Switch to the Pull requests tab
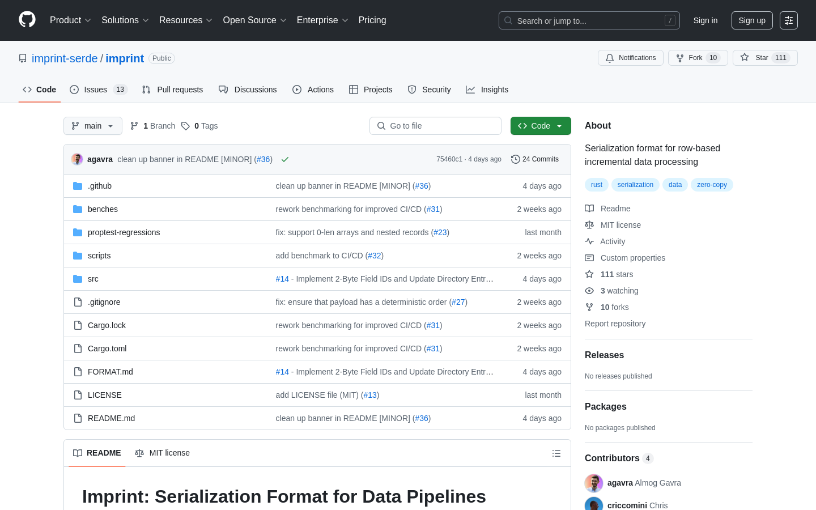Viewport: 816px width, 510px height. 172,90
